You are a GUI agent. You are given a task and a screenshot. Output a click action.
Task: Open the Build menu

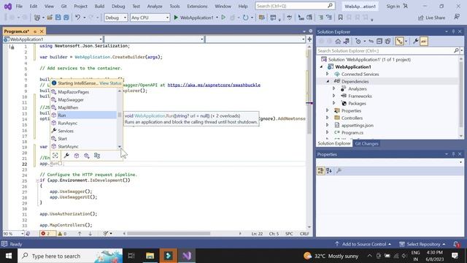point(99,6)
